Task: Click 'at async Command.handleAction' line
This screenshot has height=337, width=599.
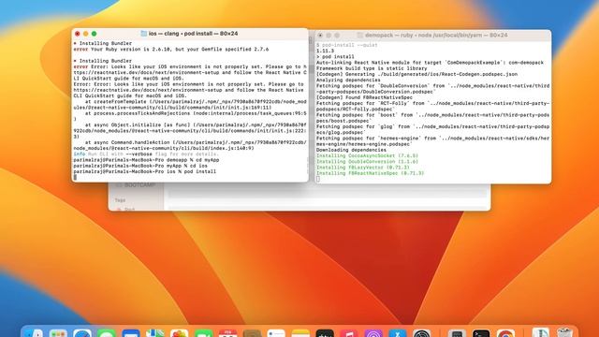Action: pos(190,145)
